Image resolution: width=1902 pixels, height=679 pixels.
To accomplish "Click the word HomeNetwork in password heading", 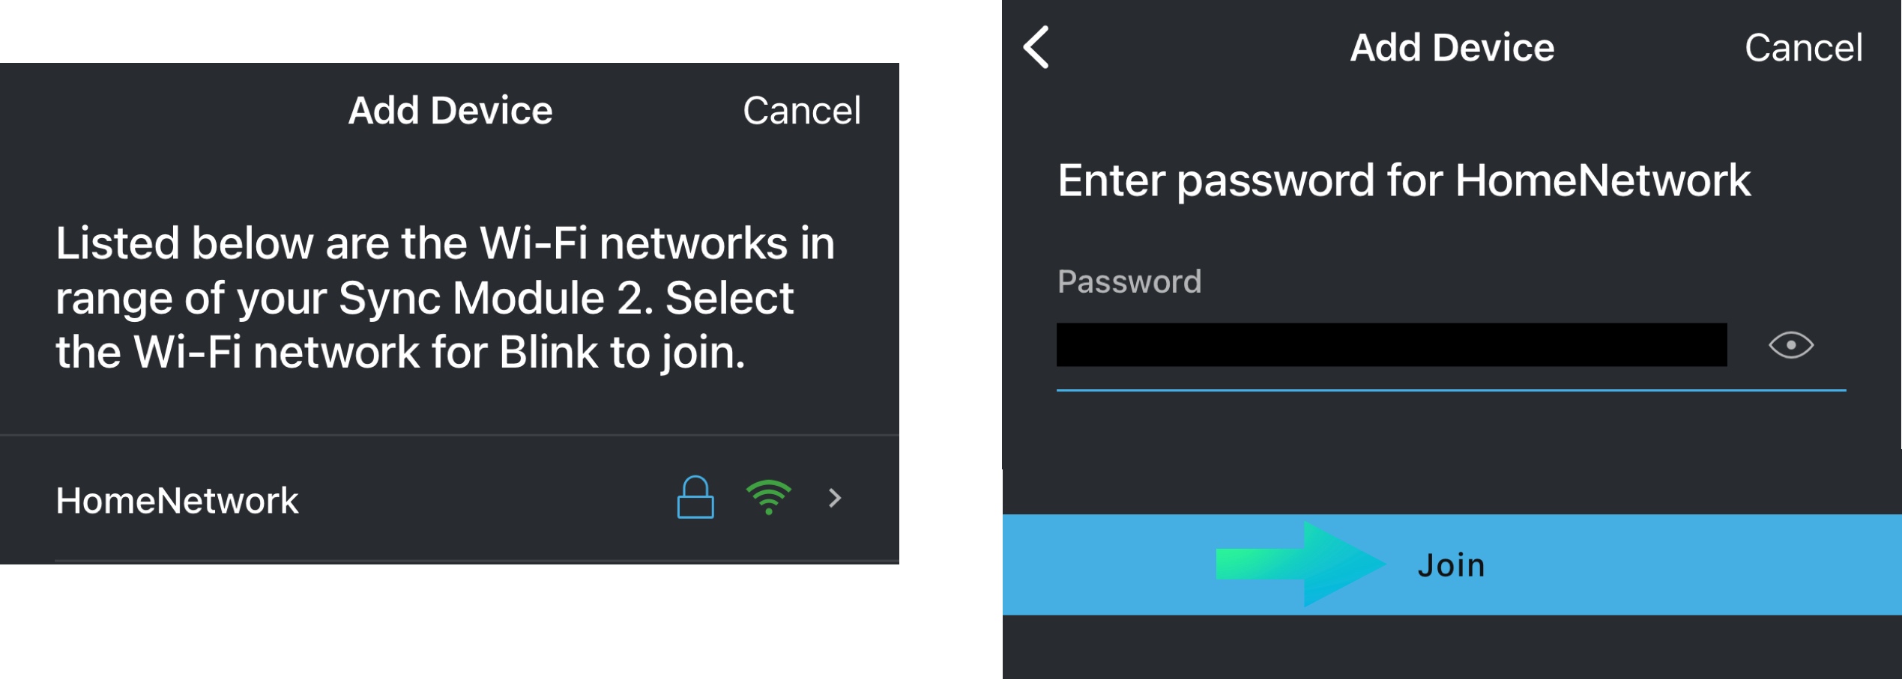I will click(1602, 180).
